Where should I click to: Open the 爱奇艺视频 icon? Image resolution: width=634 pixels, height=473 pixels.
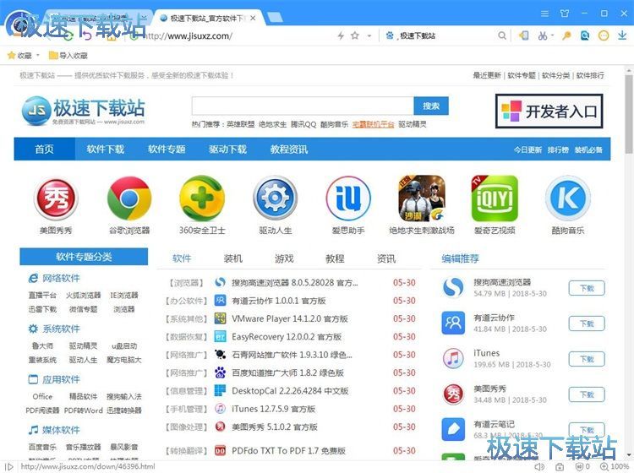(x=495, y=198)
